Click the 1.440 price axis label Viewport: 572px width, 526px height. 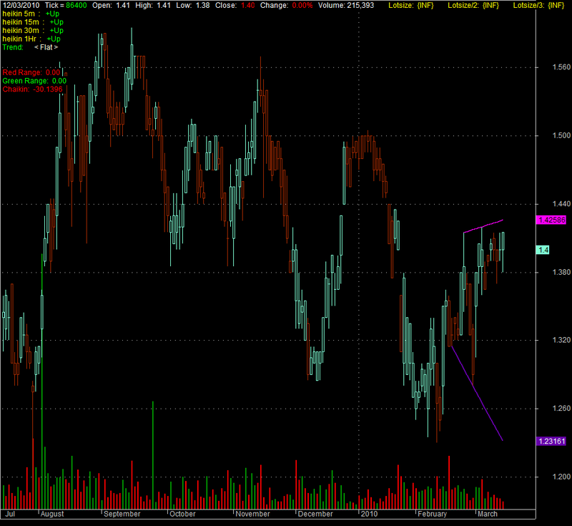coord(561,204)
